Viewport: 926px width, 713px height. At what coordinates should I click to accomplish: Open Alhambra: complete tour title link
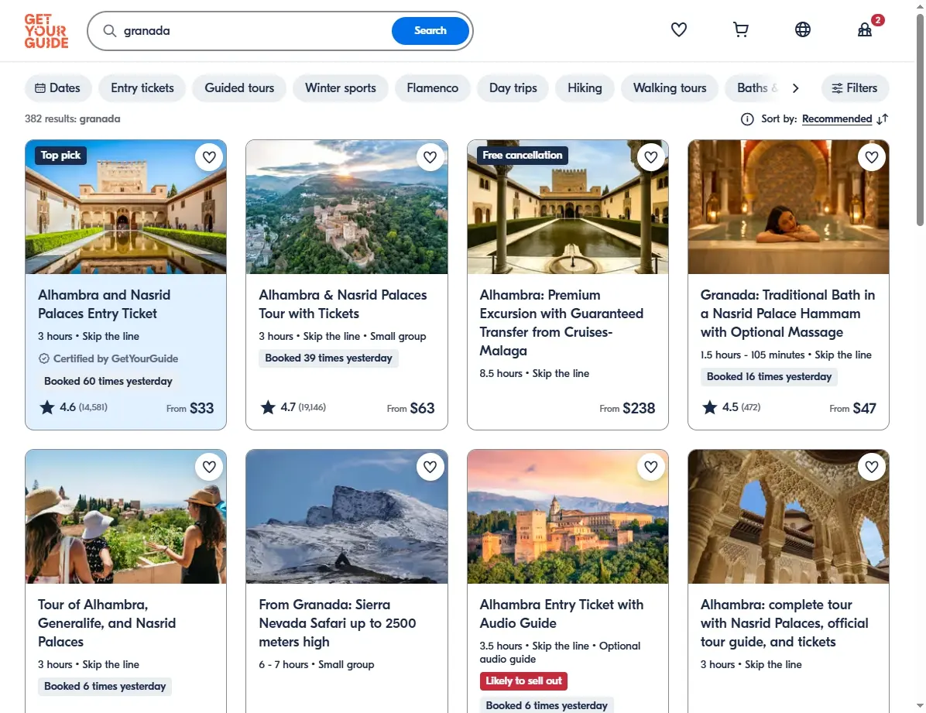click(784, 623)
